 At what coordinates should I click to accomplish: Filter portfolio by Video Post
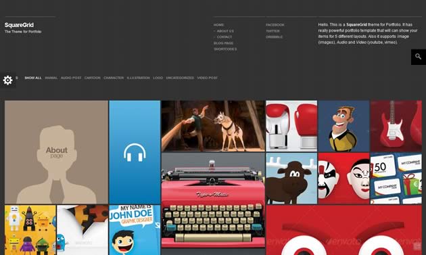208,78
